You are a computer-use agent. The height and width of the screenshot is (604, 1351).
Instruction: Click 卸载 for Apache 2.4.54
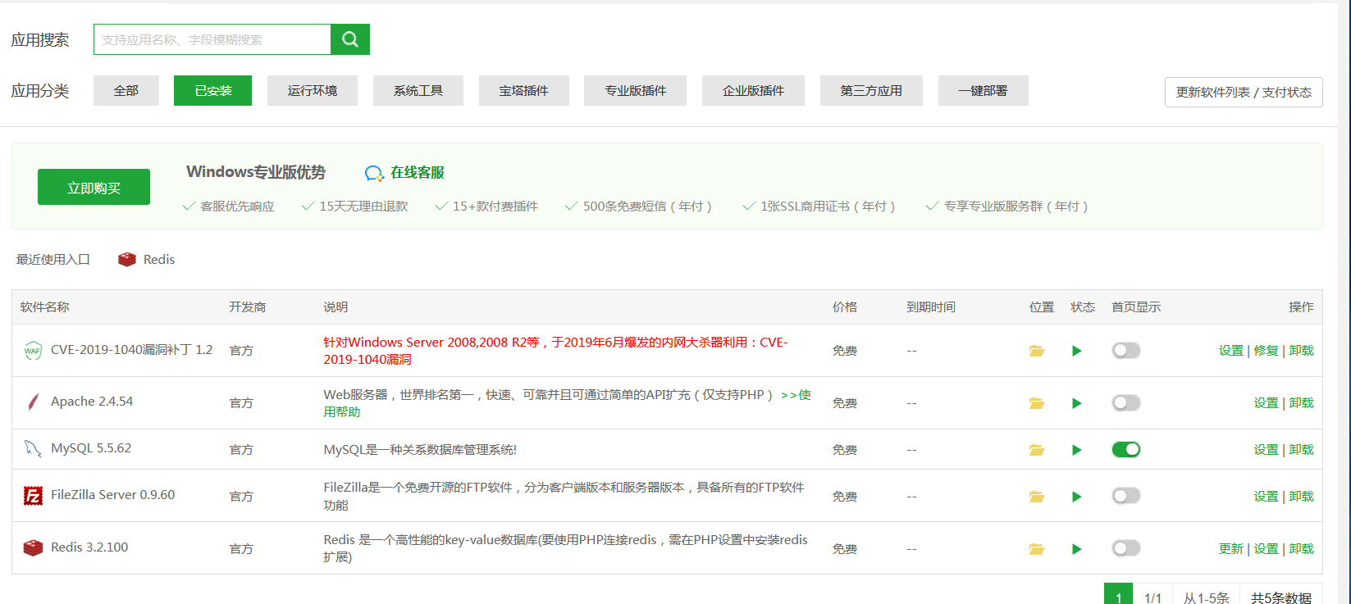coord(1301,403)
